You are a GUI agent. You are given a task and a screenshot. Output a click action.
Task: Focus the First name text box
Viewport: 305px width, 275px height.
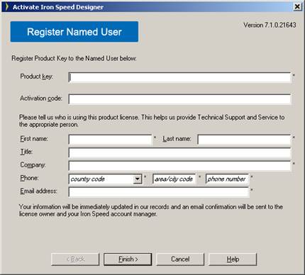point(110,140)
